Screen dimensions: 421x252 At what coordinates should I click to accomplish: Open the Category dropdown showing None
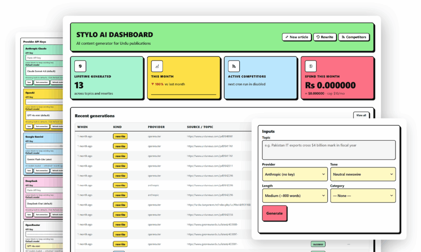pos(363,196)
